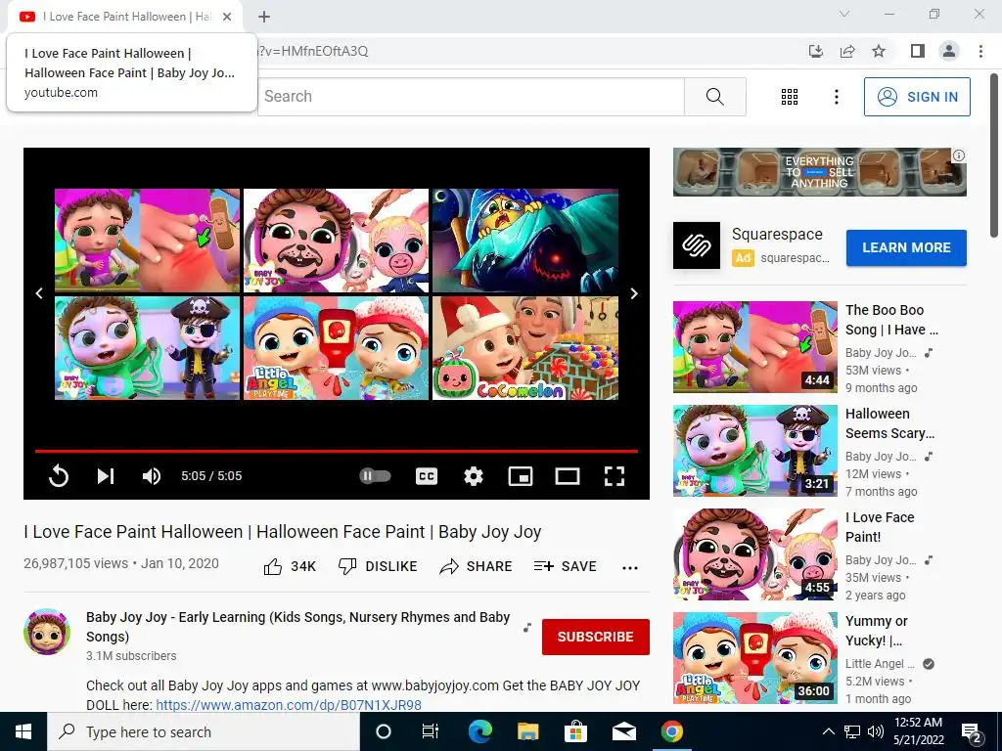Open tab search chevron
The height and width of the screenshot is (751, 1002).
844,14
